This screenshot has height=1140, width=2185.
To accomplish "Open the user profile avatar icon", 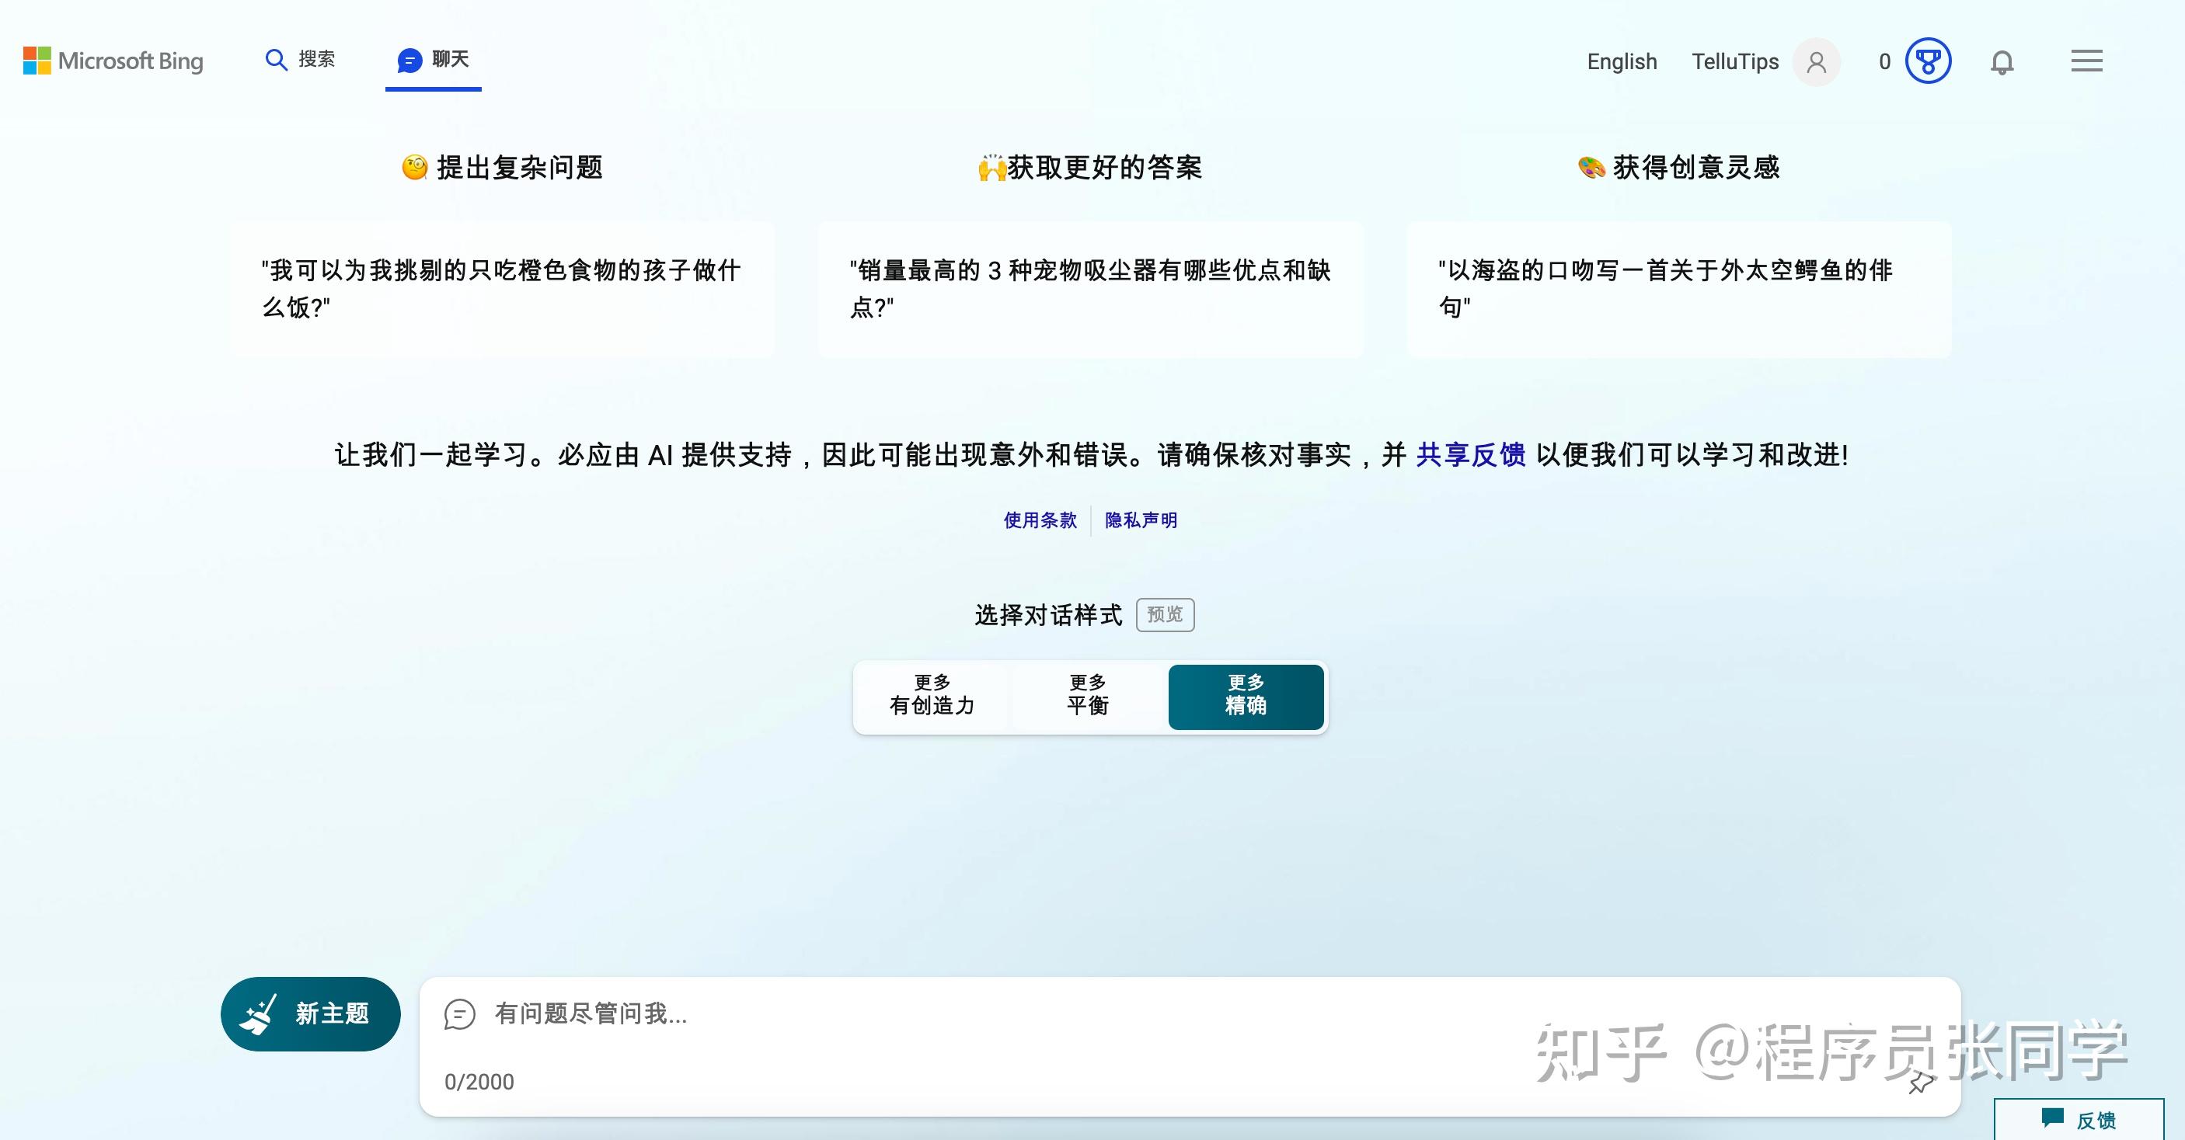I will [x=1816, y=62].
